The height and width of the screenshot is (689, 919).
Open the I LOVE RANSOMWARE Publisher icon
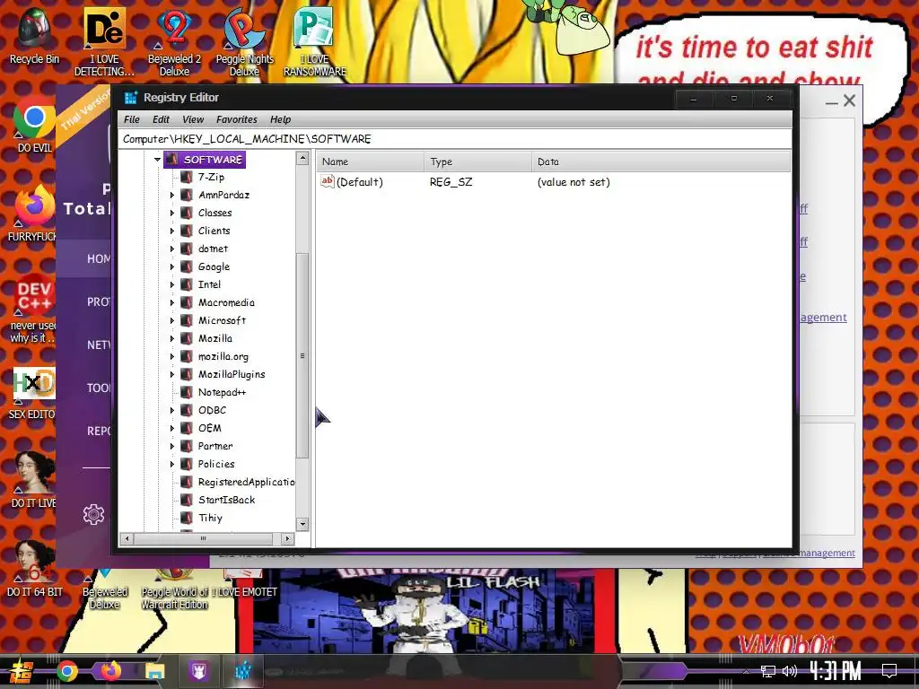[315, 41]
